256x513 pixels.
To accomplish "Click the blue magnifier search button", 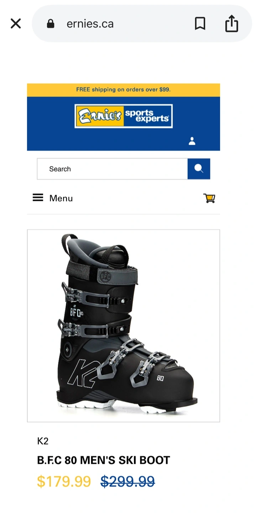I will 199,169.
